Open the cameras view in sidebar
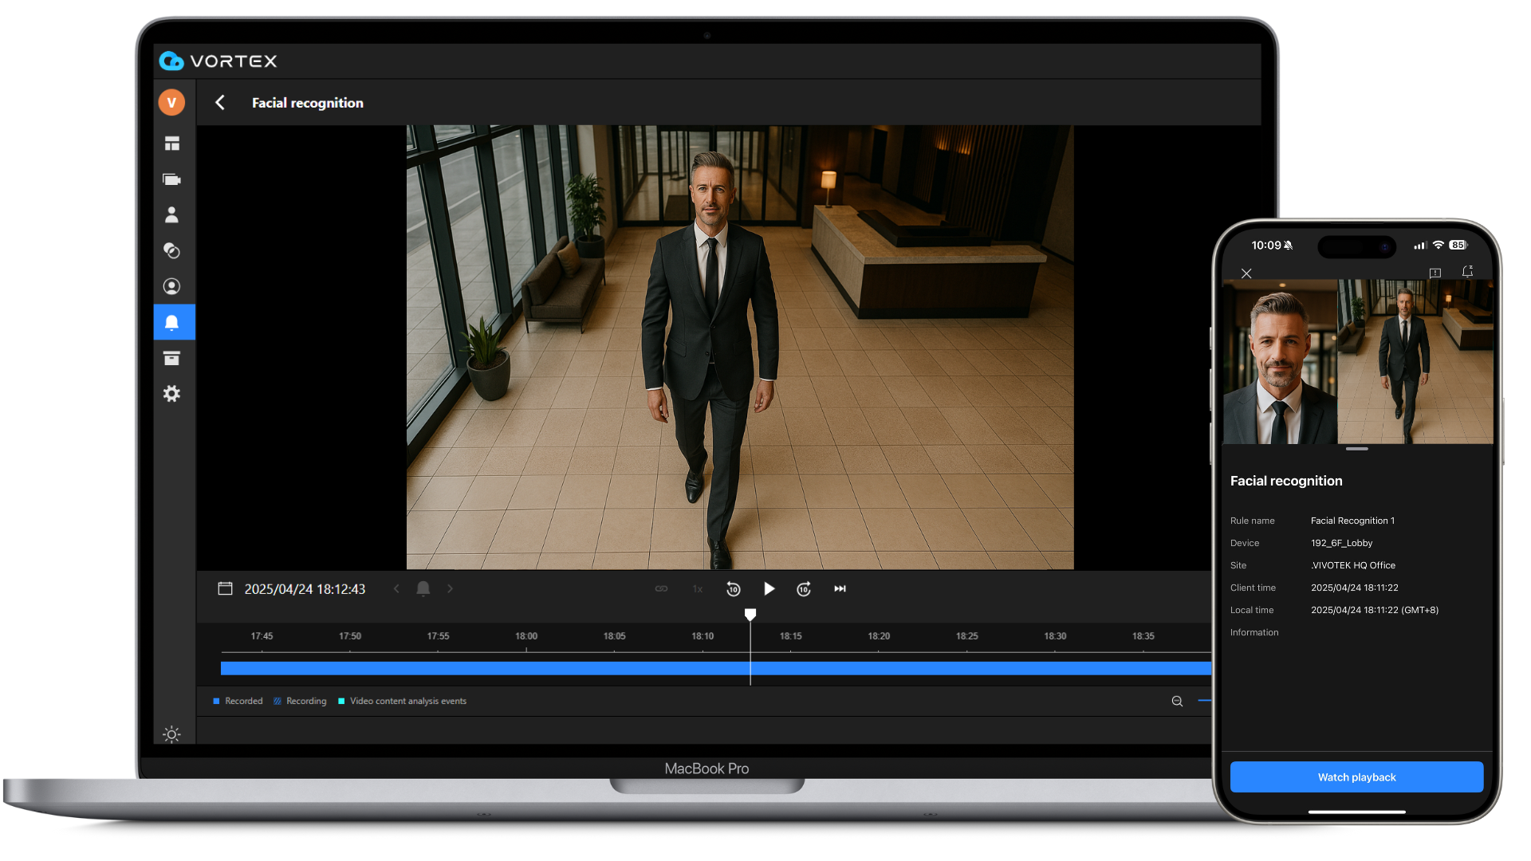The width and height of the screenshot is (1531, 861). tap(171, 179)
